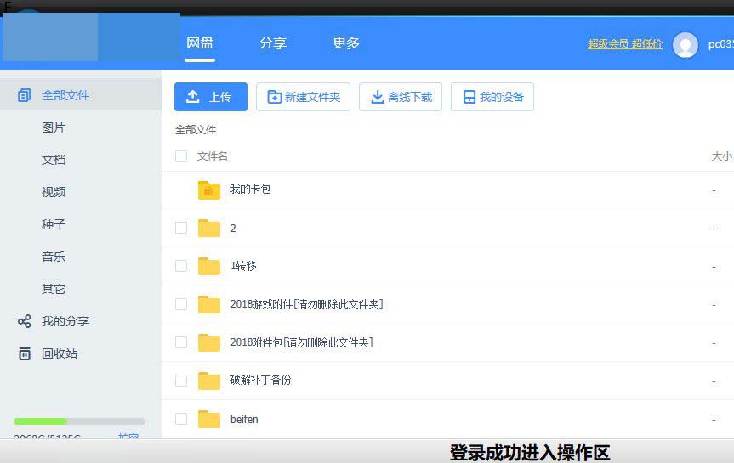734x463 pixels.
Task: Click the 我的设备 device icon
Action: [469, 97]
